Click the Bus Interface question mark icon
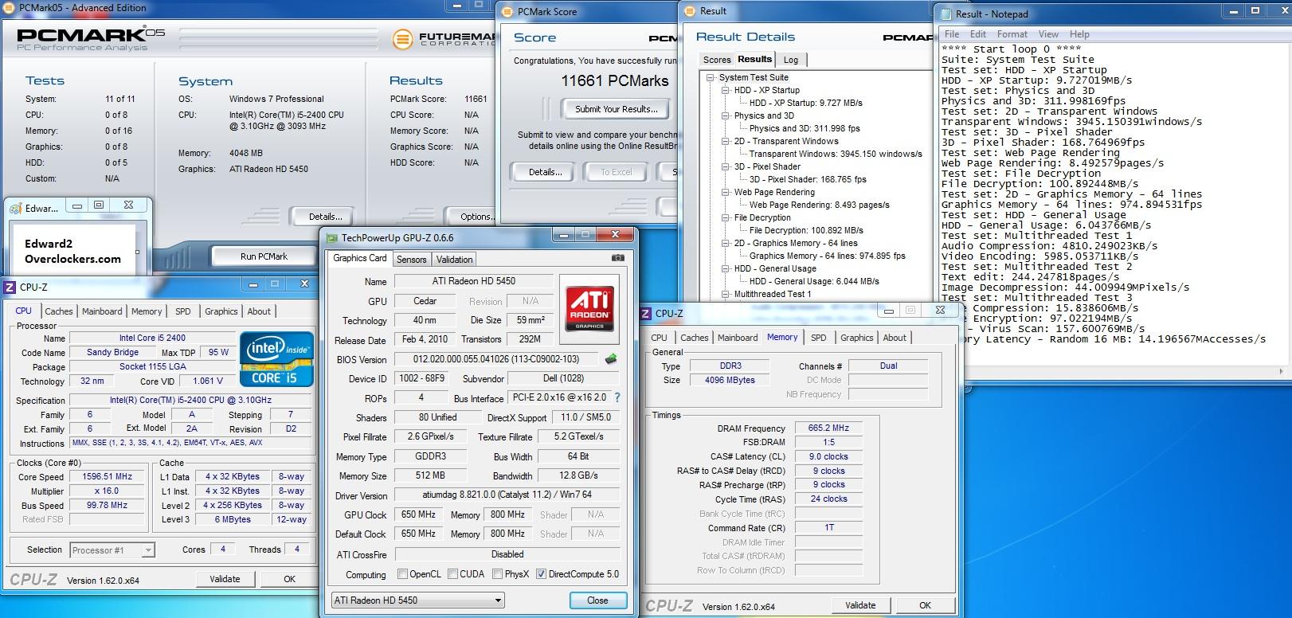Viewport: 1292px width, 618px height. [617, 397]
